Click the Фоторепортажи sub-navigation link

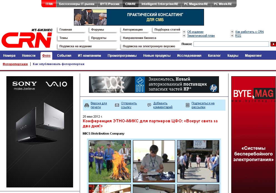pos(15,64)
